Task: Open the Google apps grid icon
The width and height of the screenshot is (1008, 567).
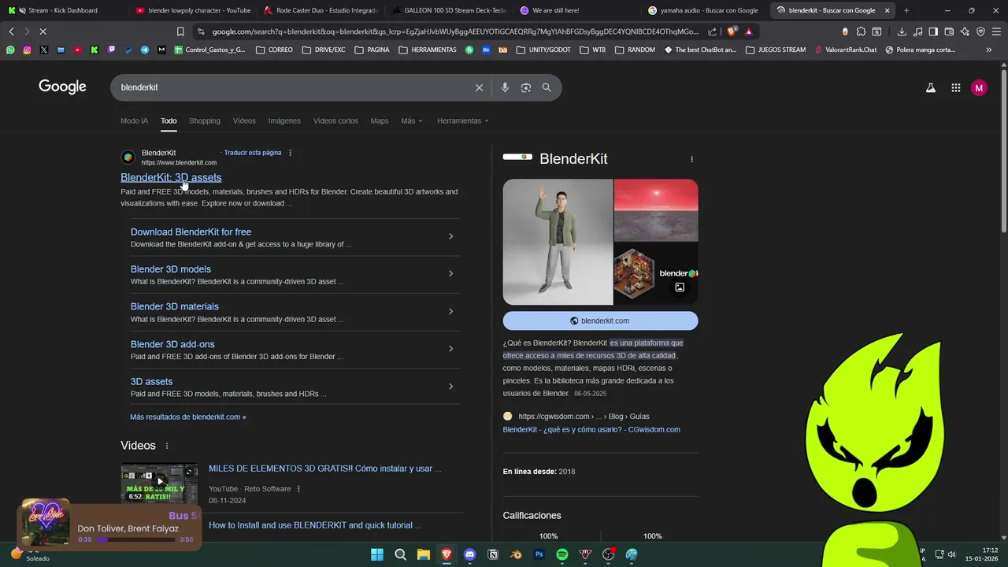Action: click(x=955, y=88)
